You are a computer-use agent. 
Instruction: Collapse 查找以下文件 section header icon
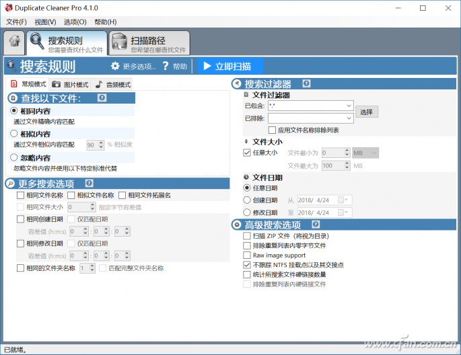point(13,98)
